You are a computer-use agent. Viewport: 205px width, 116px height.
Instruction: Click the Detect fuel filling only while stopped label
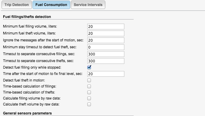[x=32, y=67]
